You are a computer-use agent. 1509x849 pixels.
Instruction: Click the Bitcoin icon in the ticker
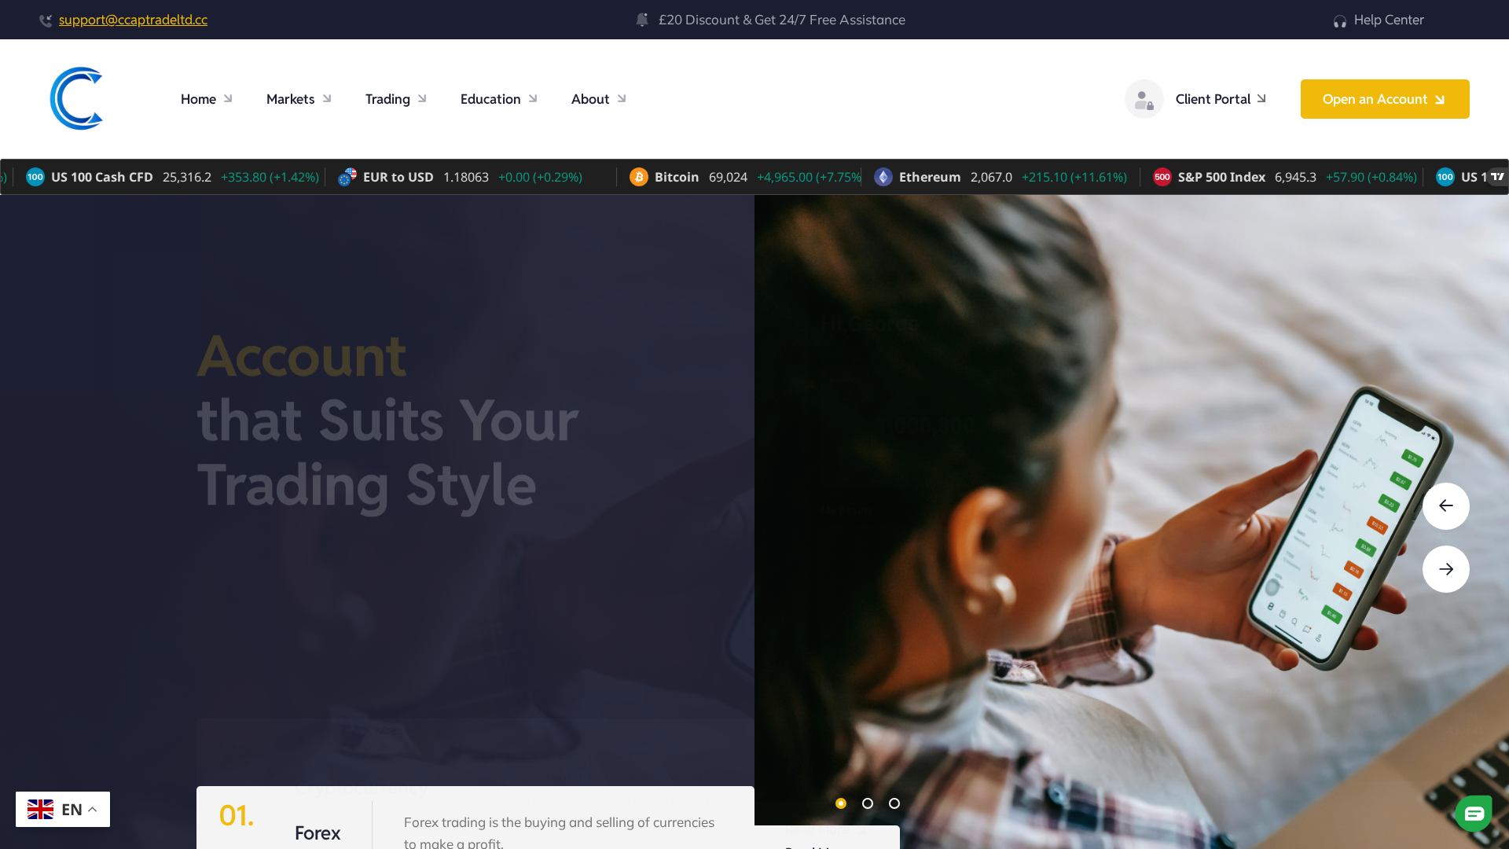click(638, 177)
